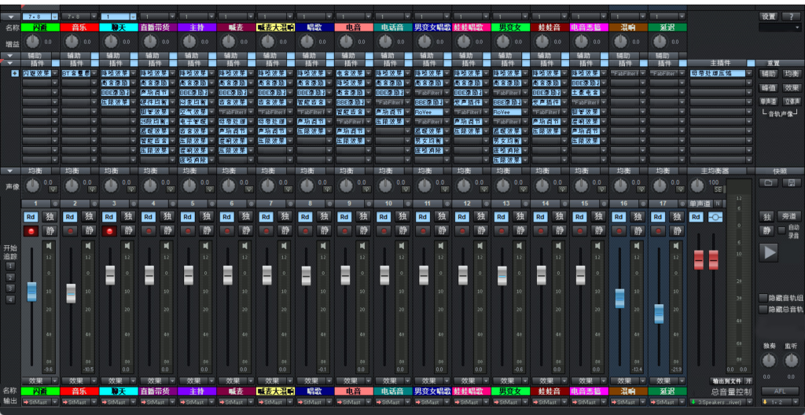
Task: Arm record on the 内置 track
Action: (x=31, y=231)
